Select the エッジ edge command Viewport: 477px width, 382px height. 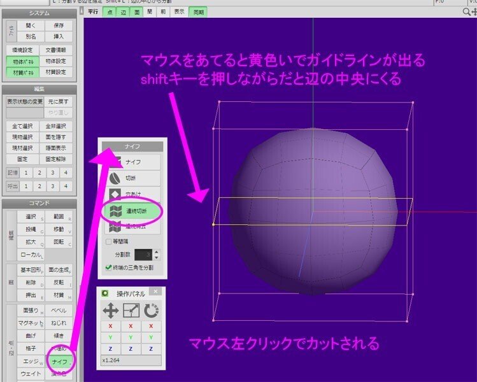[x=31, y=362]
